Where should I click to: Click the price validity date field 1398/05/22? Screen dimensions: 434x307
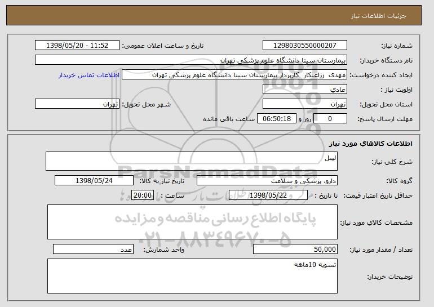[268, 195]
